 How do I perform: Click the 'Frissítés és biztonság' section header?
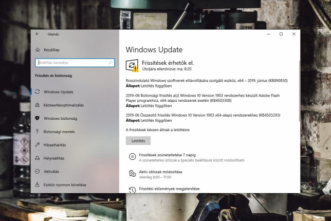(53, 76)
